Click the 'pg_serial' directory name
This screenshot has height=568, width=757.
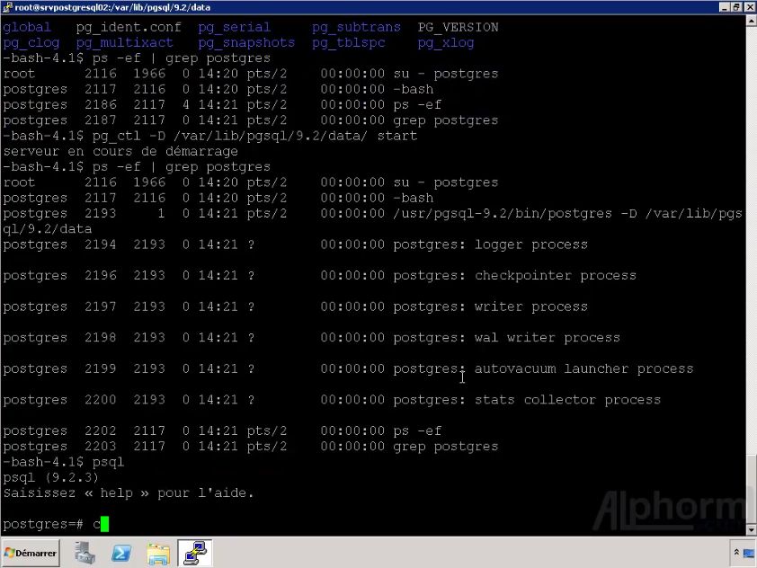234,28
